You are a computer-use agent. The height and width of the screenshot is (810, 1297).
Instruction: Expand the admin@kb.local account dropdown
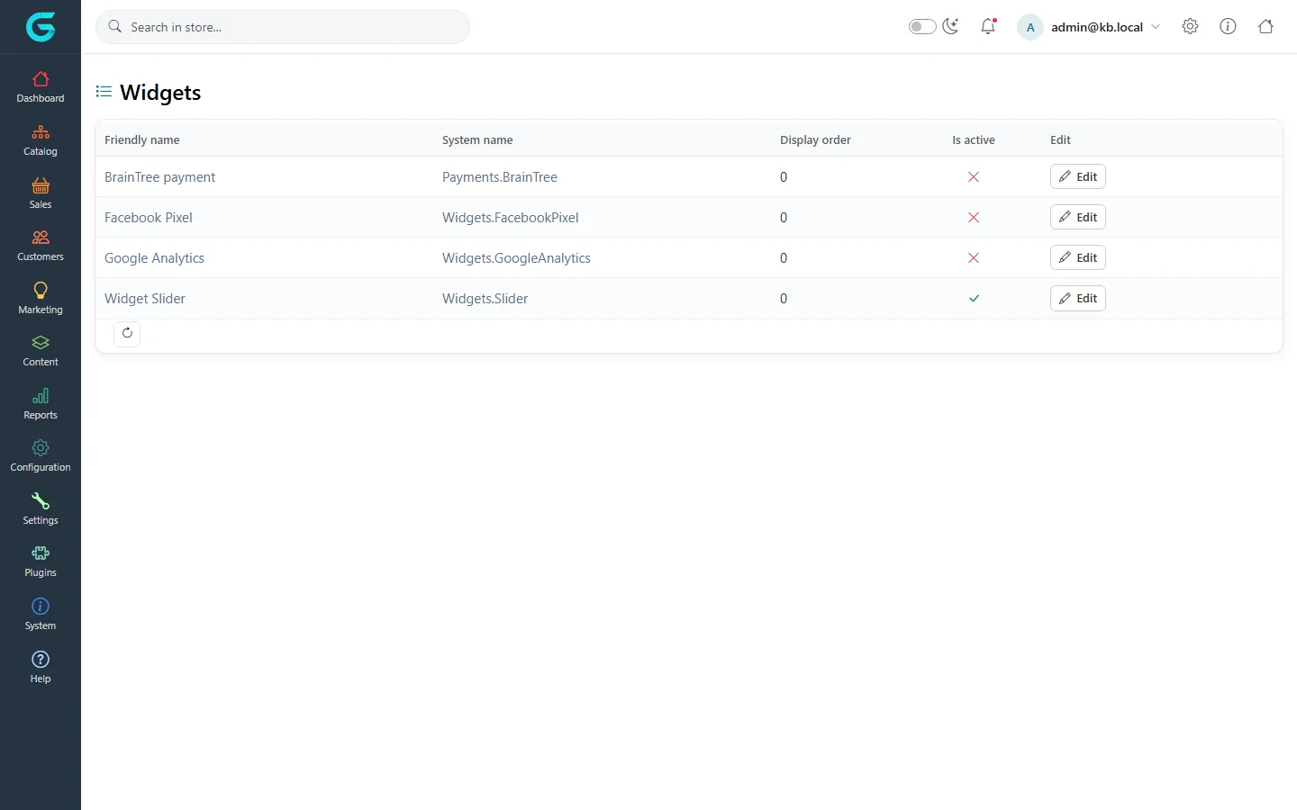1089,27
